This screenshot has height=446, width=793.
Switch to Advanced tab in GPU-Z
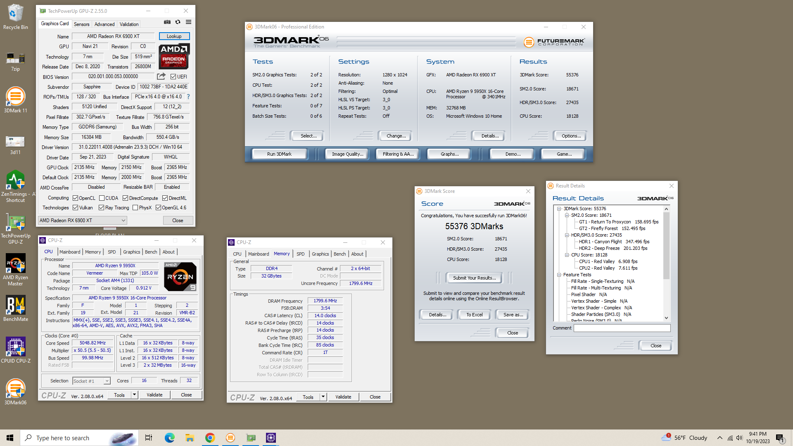(104, 24)
